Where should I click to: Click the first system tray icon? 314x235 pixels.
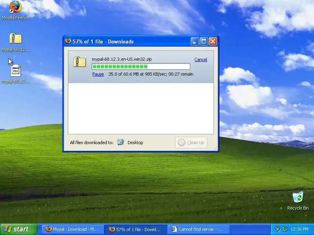click(277, 229)
